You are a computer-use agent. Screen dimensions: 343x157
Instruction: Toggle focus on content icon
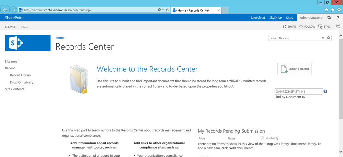(338, 27)
